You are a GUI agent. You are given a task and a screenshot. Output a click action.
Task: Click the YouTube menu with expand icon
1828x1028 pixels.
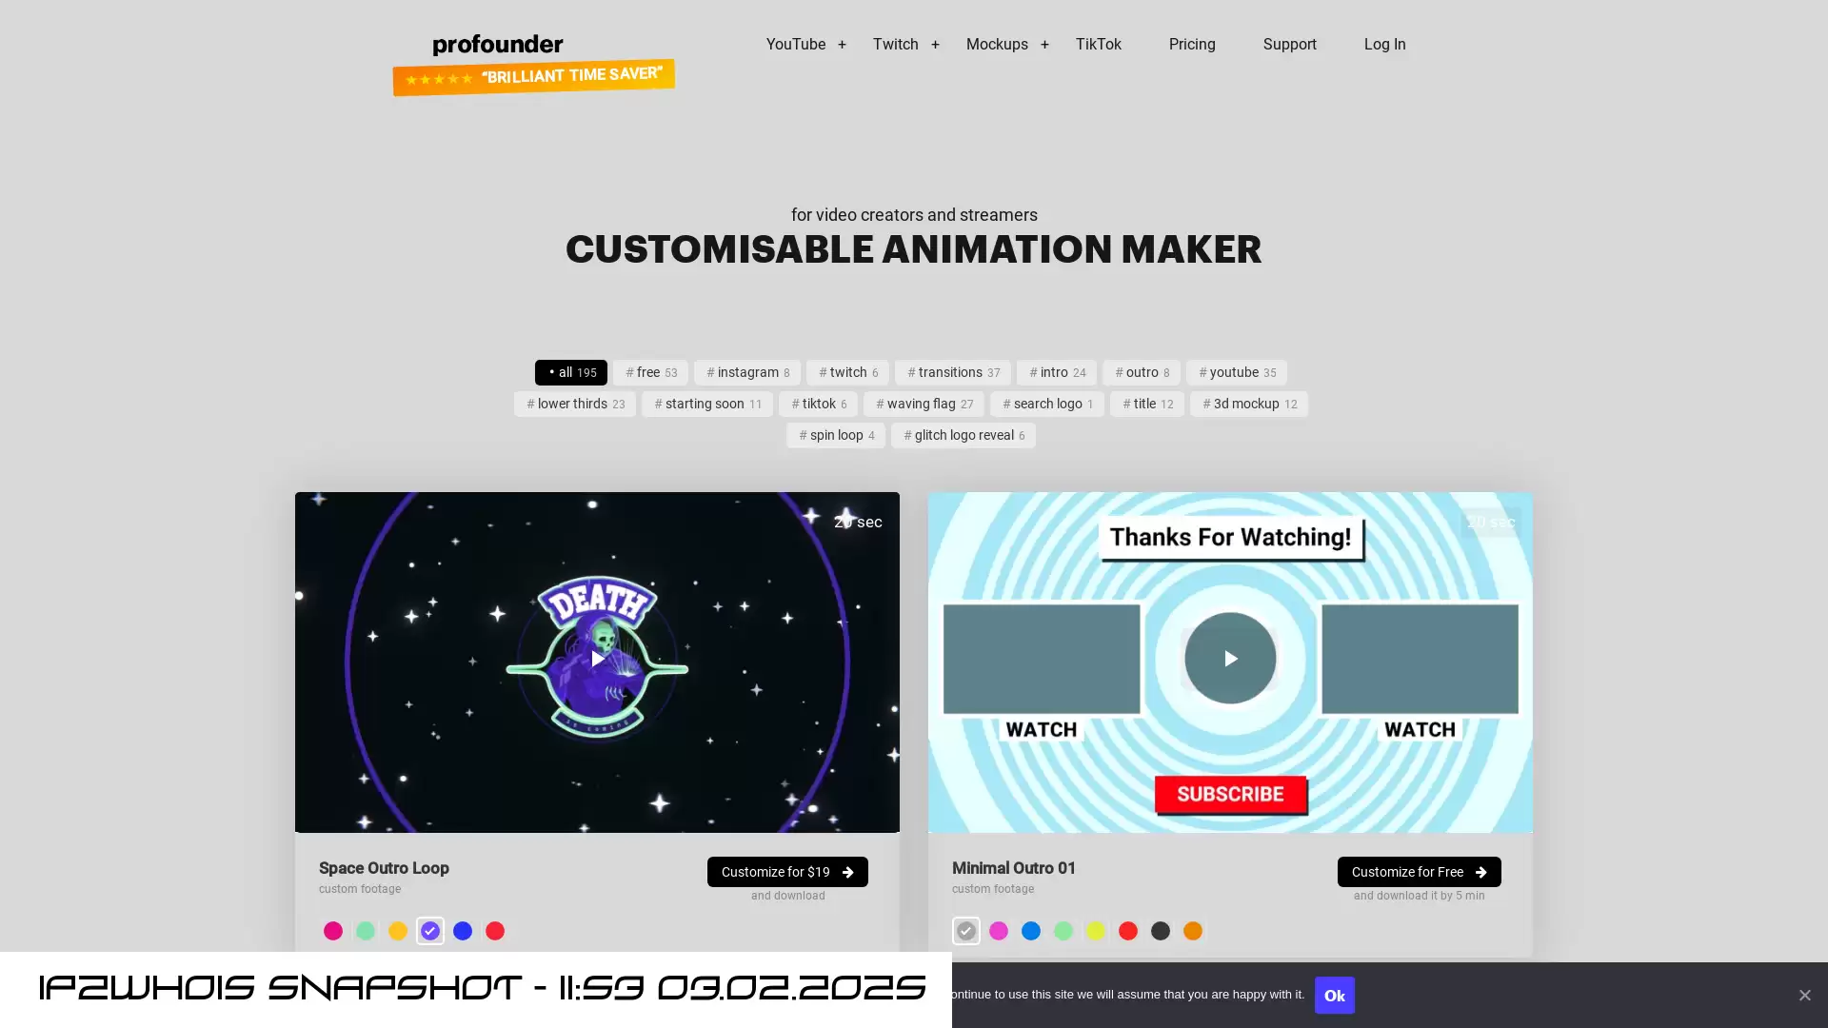click(x=805, y=44)
